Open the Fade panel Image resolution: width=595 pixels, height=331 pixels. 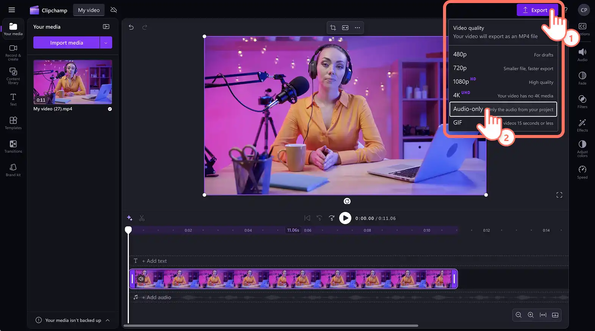click(582, 78)
